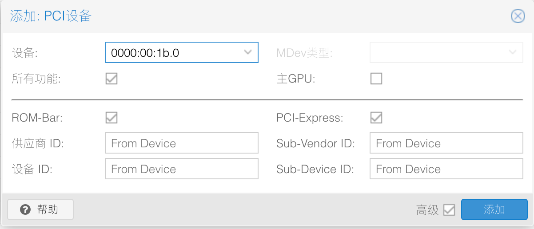Uncheck the ROM-Bar checkbox
Image resolution: width=534 pixels, height=229 pixels.
[112, 118]
